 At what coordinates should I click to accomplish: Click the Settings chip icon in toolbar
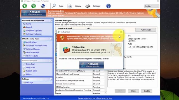click(x=88, y=6)
